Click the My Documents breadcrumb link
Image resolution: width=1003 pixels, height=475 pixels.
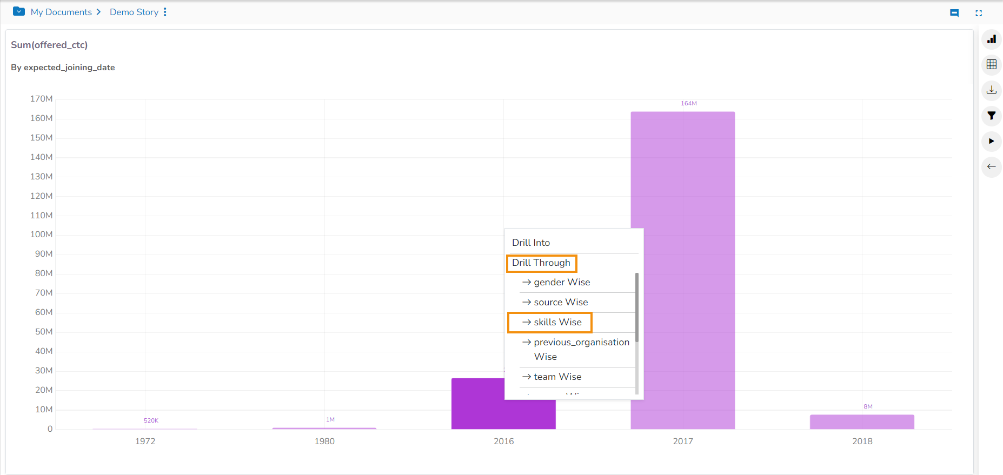pos(61,12)
